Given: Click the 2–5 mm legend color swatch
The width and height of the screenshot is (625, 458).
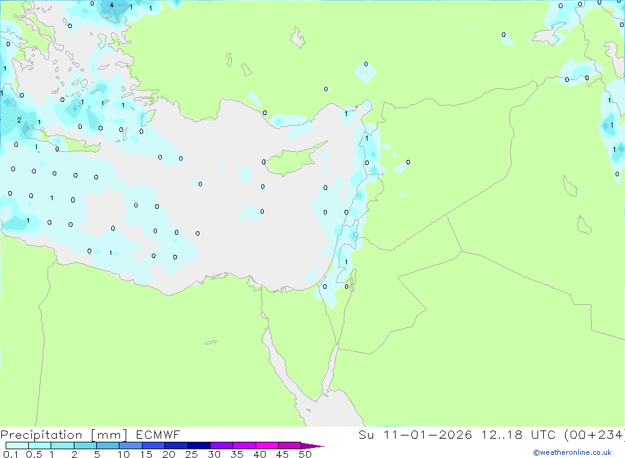Looking at the screenshot, I should (x=85, y=446).
